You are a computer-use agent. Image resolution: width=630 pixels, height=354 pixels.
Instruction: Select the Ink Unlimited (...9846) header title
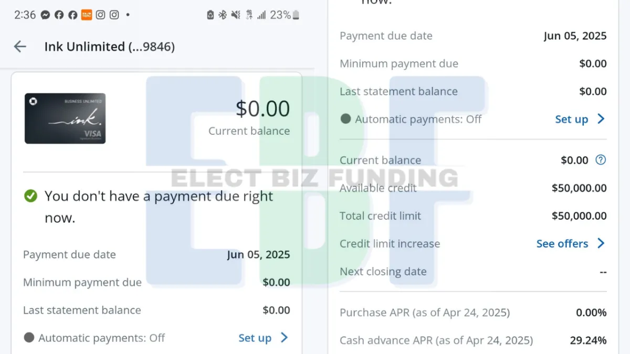(x=110, y=47)
